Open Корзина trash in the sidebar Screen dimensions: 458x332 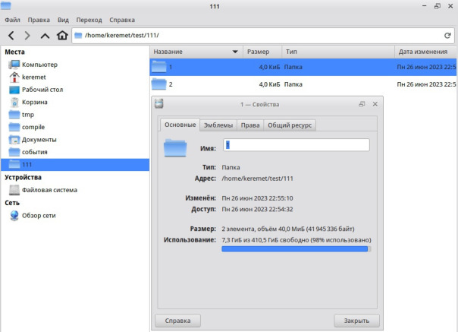click(x=28, y=102)
